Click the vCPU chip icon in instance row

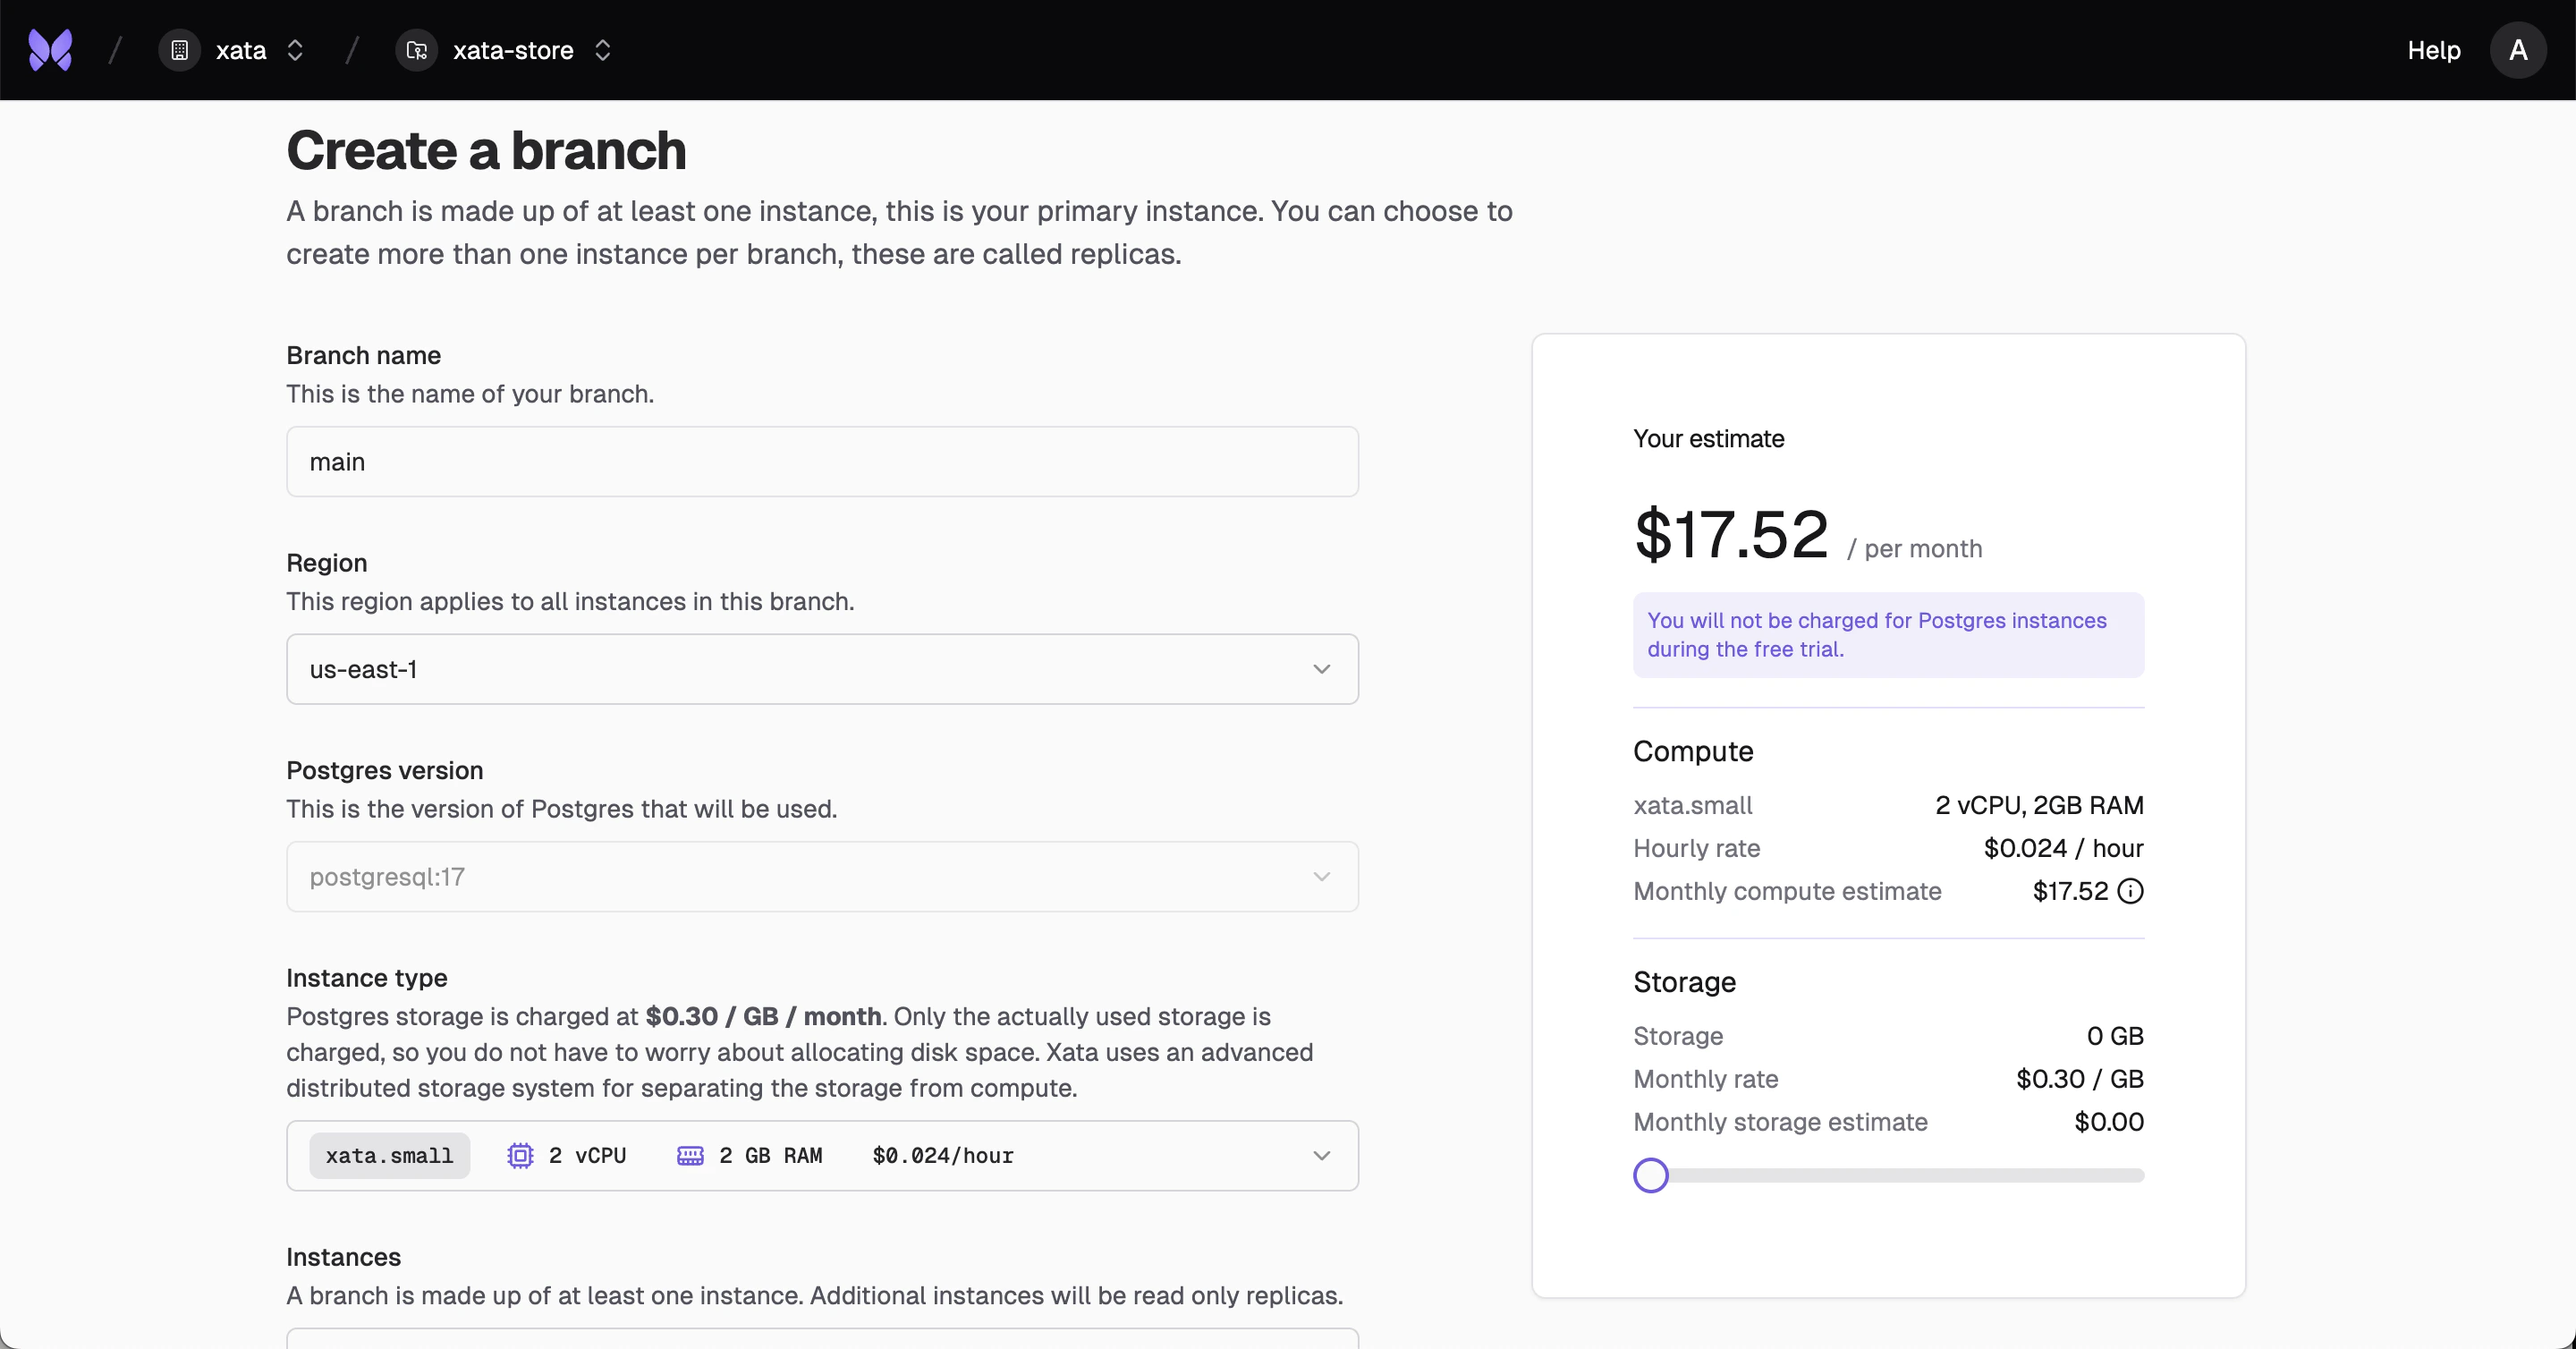(519, 1155)
